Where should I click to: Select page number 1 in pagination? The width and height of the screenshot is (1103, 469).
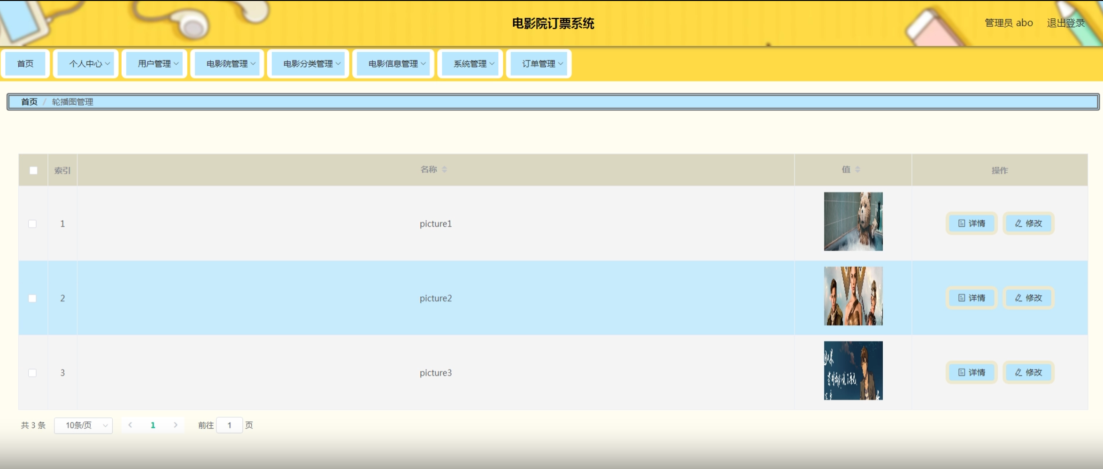click(153, 425)
